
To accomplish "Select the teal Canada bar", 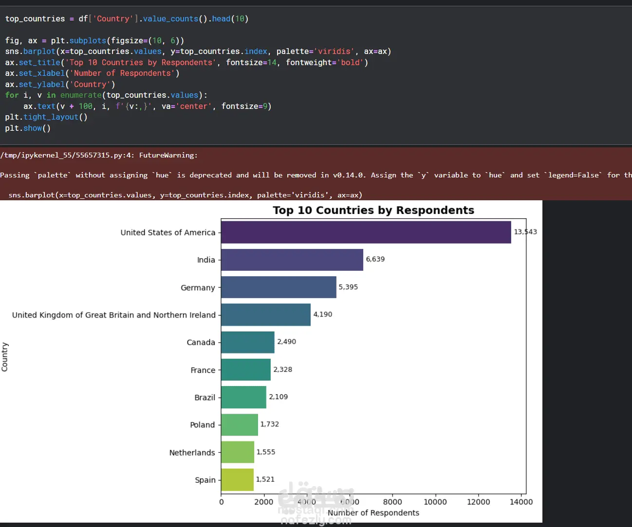I will point(248,342).
